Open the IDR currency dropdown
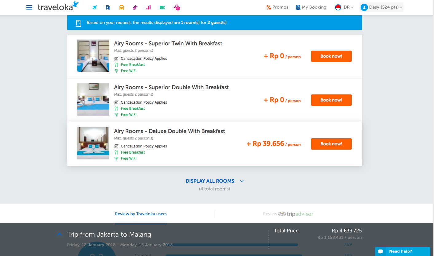This screenshot has width=434, height=256. coord(344,7)
